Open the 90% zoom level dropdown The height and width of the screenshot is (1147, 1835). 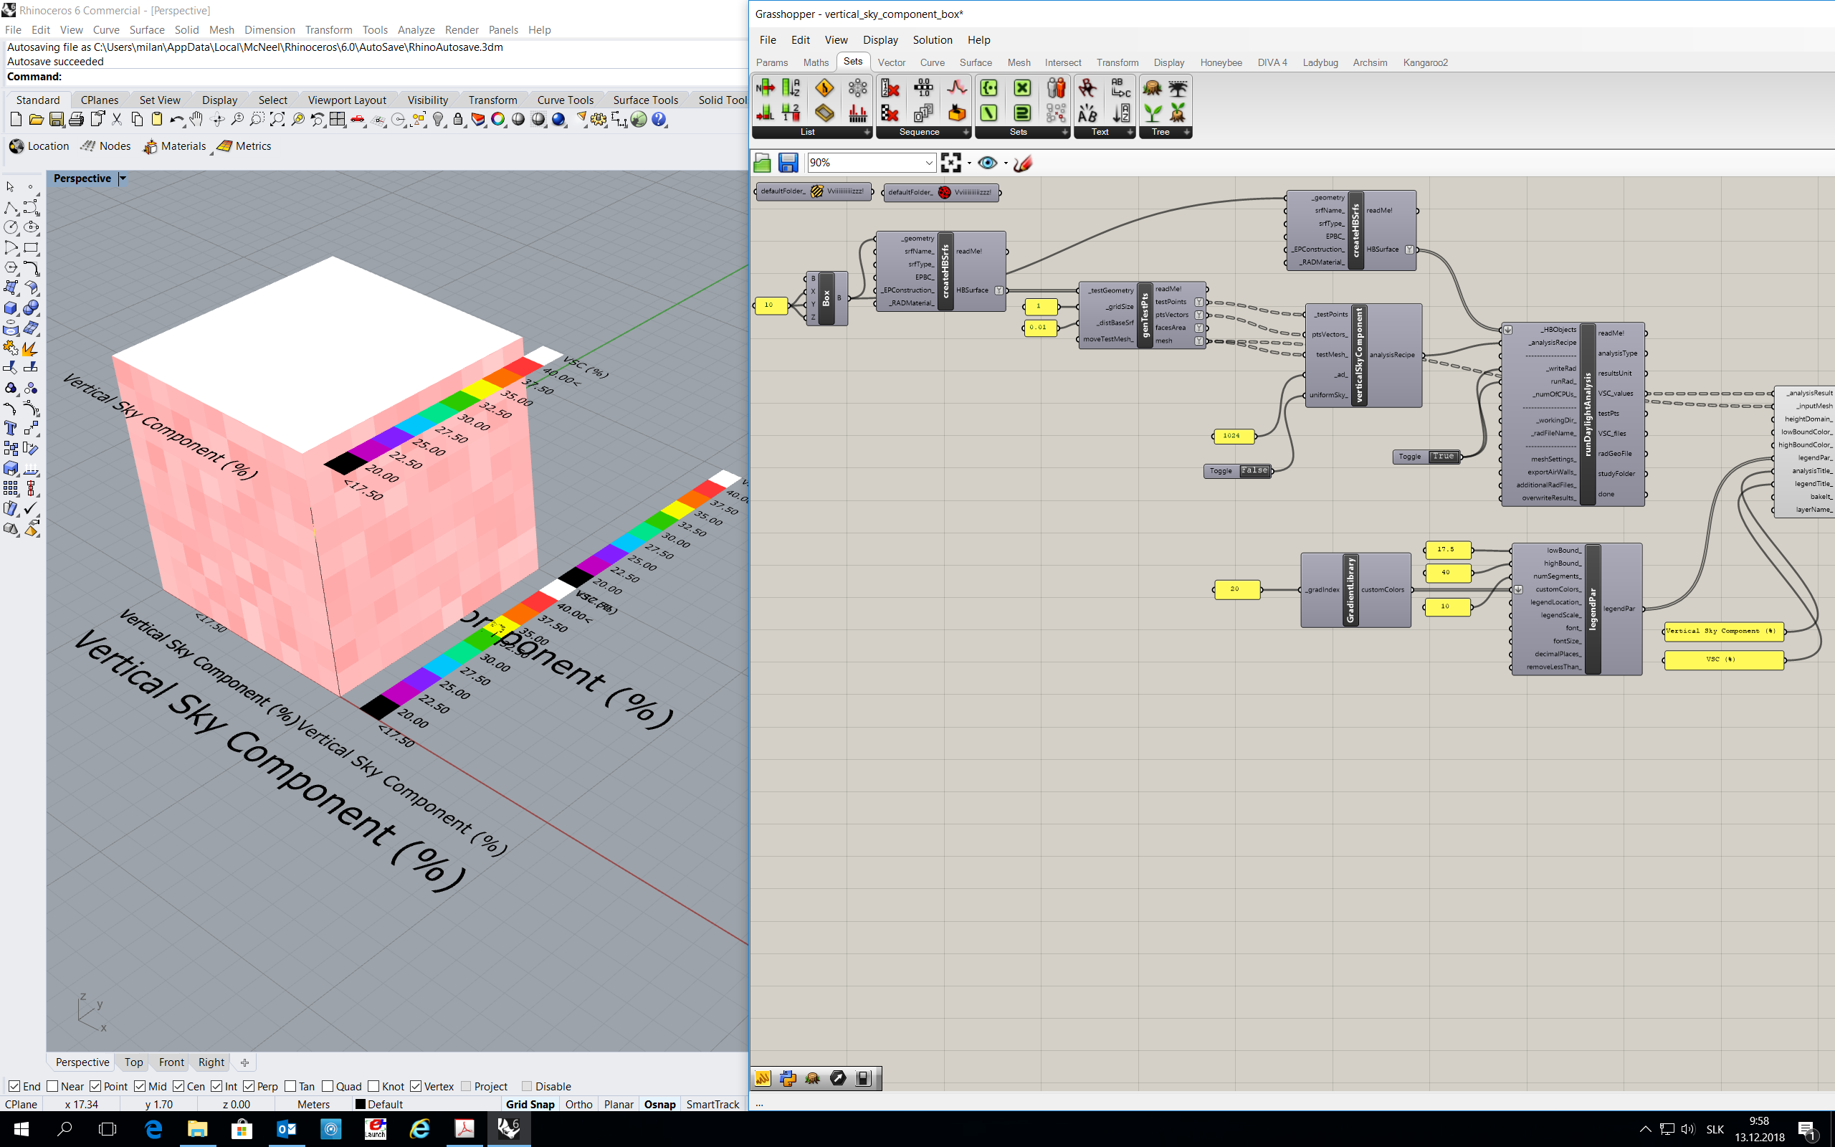(x=928, y=162)
